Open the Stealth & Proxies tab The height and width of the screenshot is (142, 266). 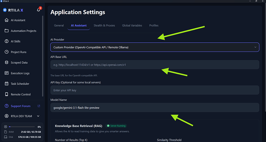[x=104, y=25]
